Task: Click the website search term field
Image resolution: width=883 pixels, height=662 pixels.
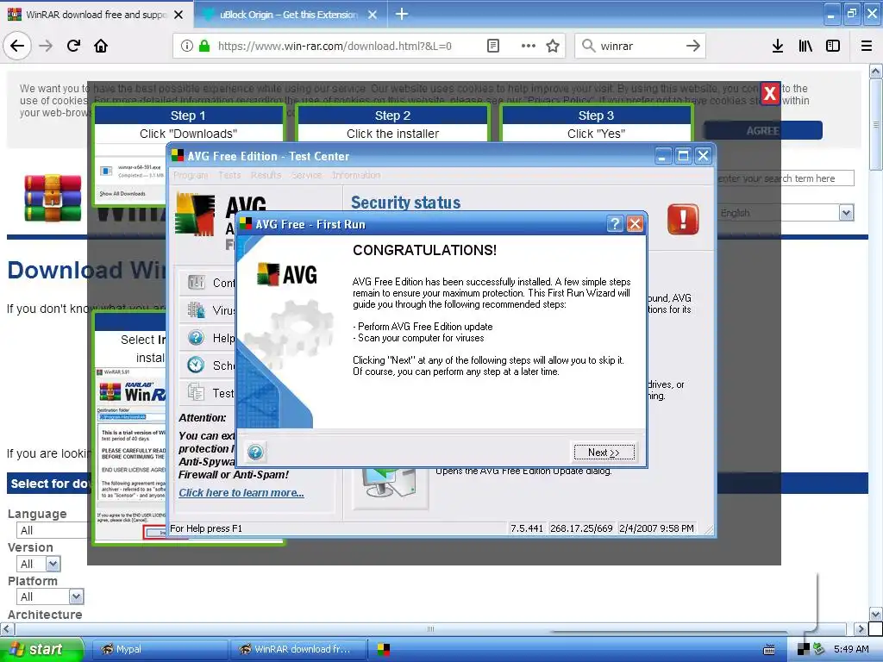Action: tap(786, 178)
